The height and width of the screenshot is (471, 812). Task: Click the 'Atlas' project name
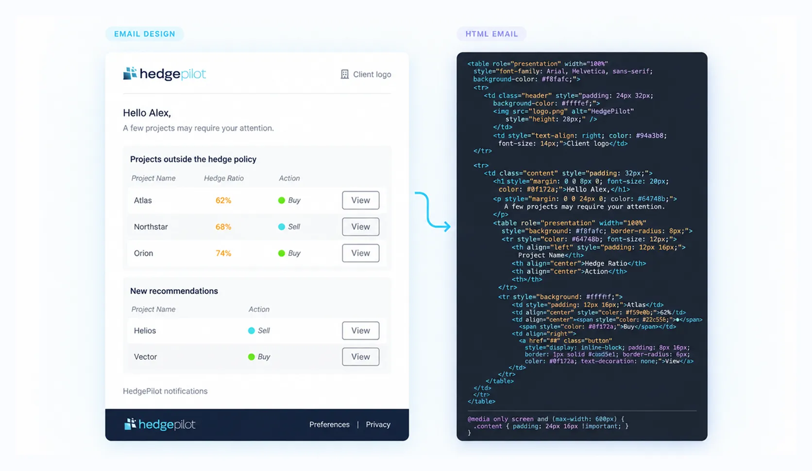point(143,200)
